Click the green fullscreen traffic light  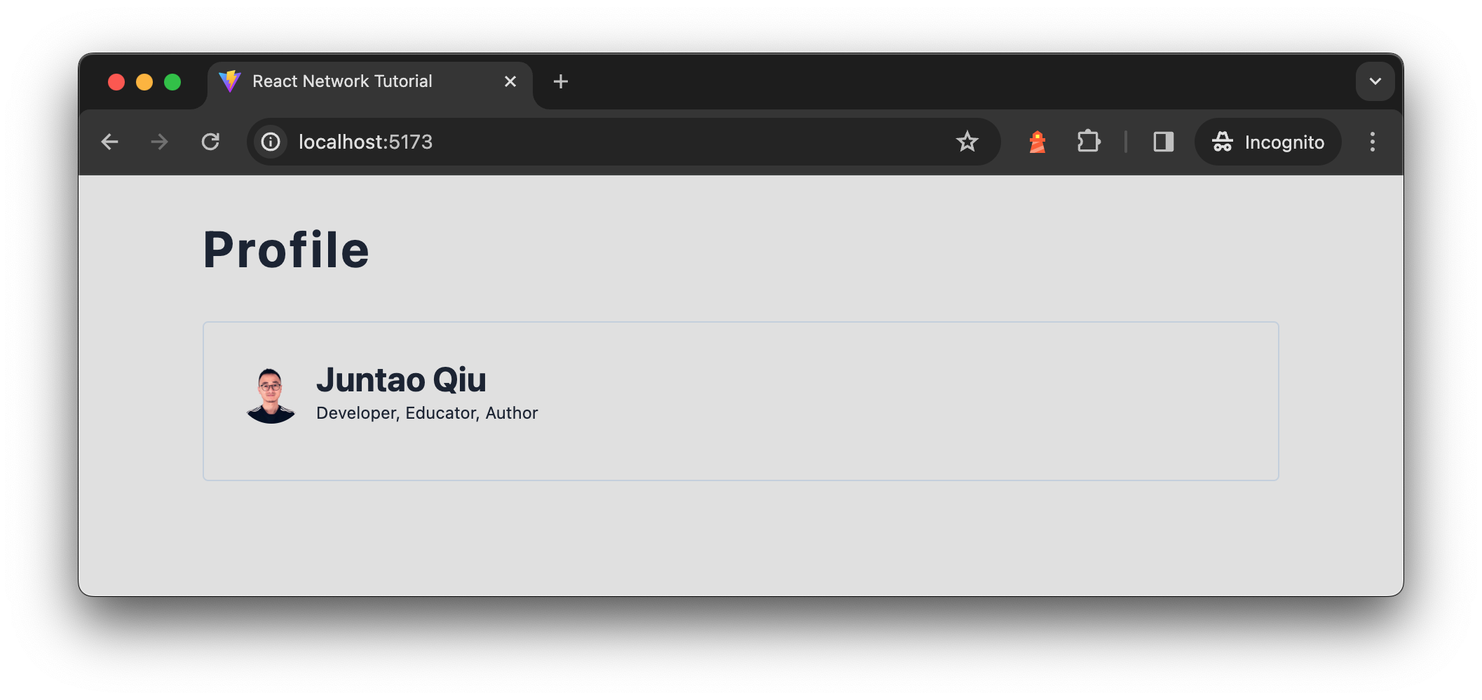click(172, 81)
